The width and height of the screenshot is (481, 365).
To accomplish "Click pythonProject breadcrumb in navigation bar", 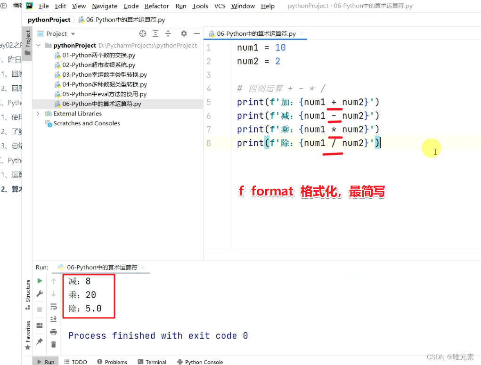I will tap(49, 20).
